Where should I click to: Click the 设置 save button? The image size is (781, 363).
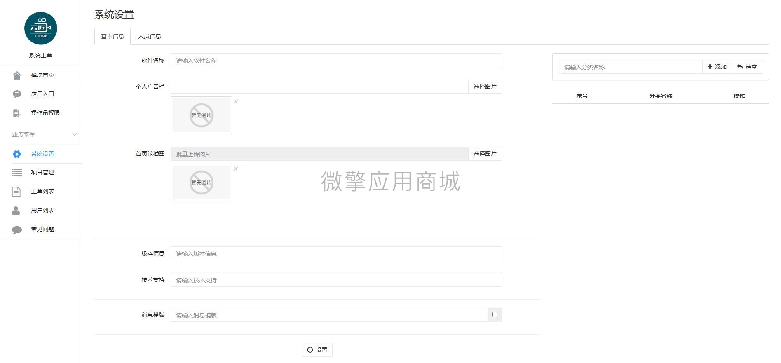[x=317, y=350]
